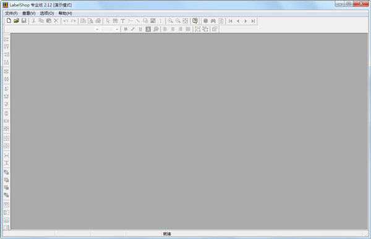Select the barcode tool
This screenshot has height=239, width=371.
tap(115, 21)
